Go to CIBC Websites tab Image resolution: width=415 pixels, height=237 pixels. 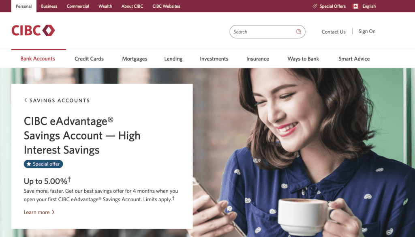pyautogui.click(x=166, y=6)
